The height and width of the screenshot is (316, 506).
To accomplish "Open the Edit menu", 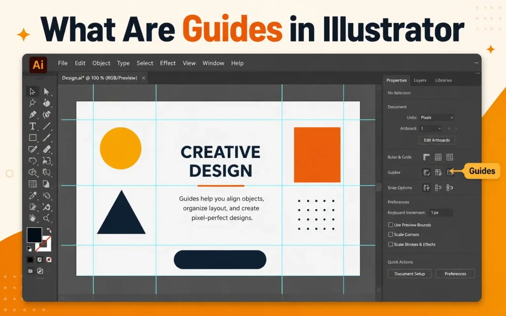I will [80, 63].
